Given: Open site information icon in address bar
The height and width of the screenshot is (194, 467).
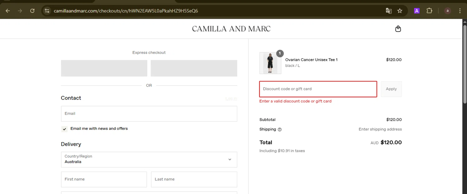Looking at the screenshot, I should coord(47,11).
